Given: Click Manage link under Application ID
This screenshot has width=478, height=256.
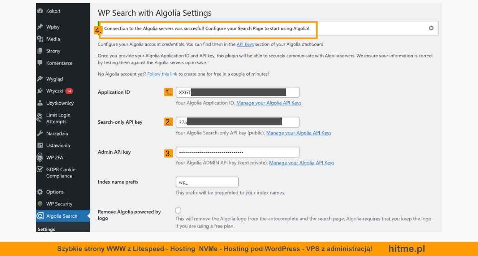Looking at the screenshot, I should pyautogui.click(x=269, y=103).
